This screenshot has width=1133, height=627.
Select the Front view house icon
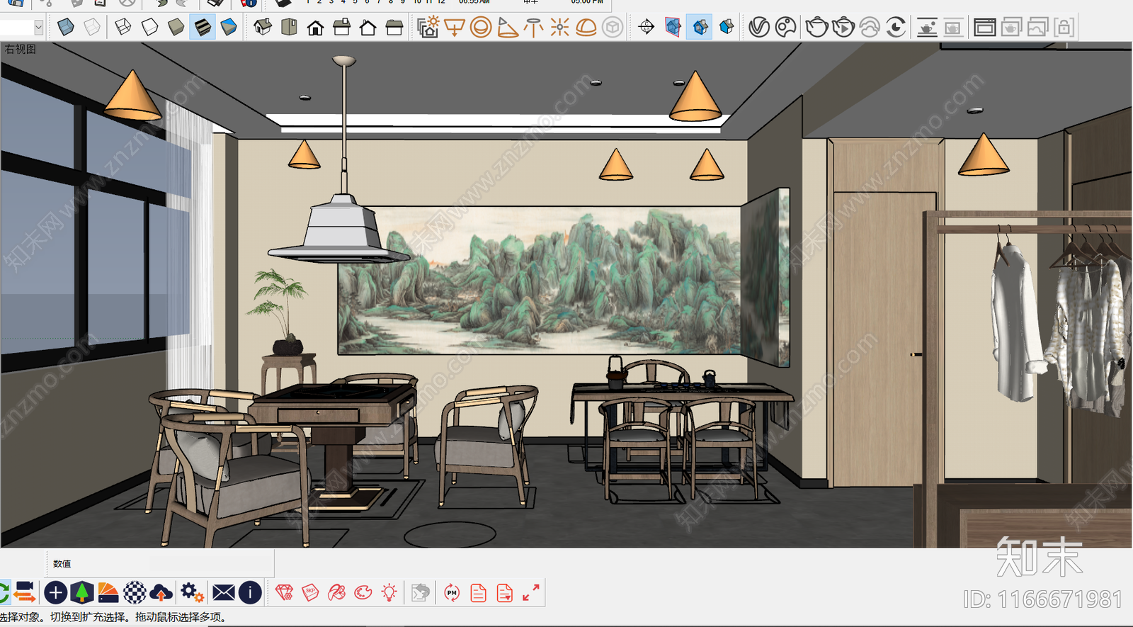[315, 28]
